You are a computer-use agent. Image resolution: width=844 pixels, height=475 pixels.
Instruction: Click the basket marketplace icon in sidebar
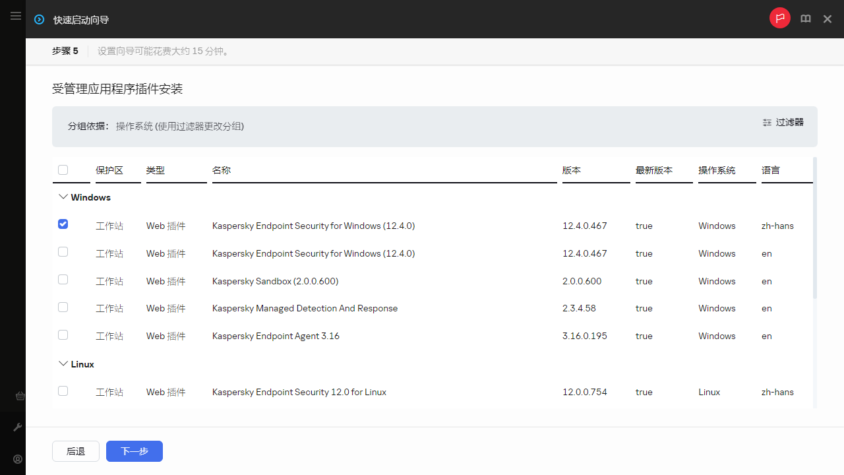click(x=20, y=396)
